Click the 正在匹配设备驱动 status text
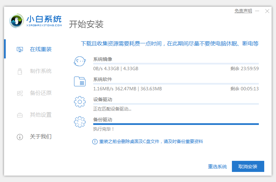The image size is (276, 182). [x=112, y=109]
